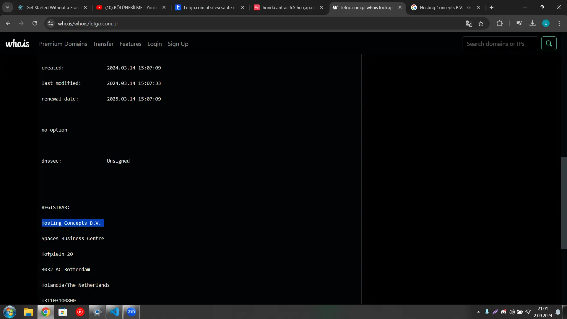
Task: Click the Google Translate icon
Action: pyautogui.click(x=469, y=23)
